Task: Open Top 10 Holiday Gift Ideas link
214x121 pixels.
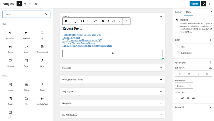Action: 87,46
